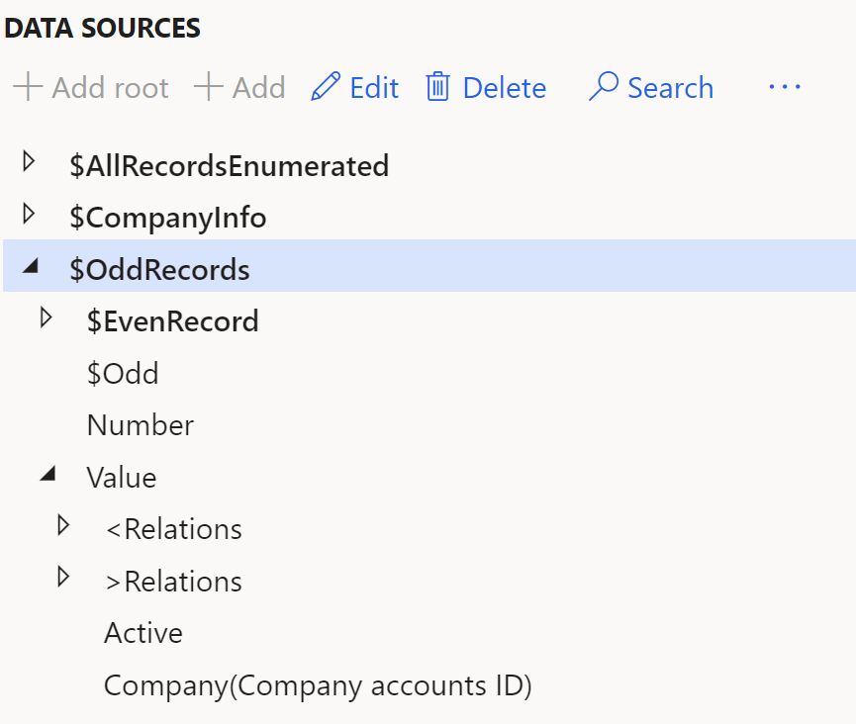Select Company(Company accounts ID) item
The width and height of the screenshot is (856, 724).
coord(318,685)
